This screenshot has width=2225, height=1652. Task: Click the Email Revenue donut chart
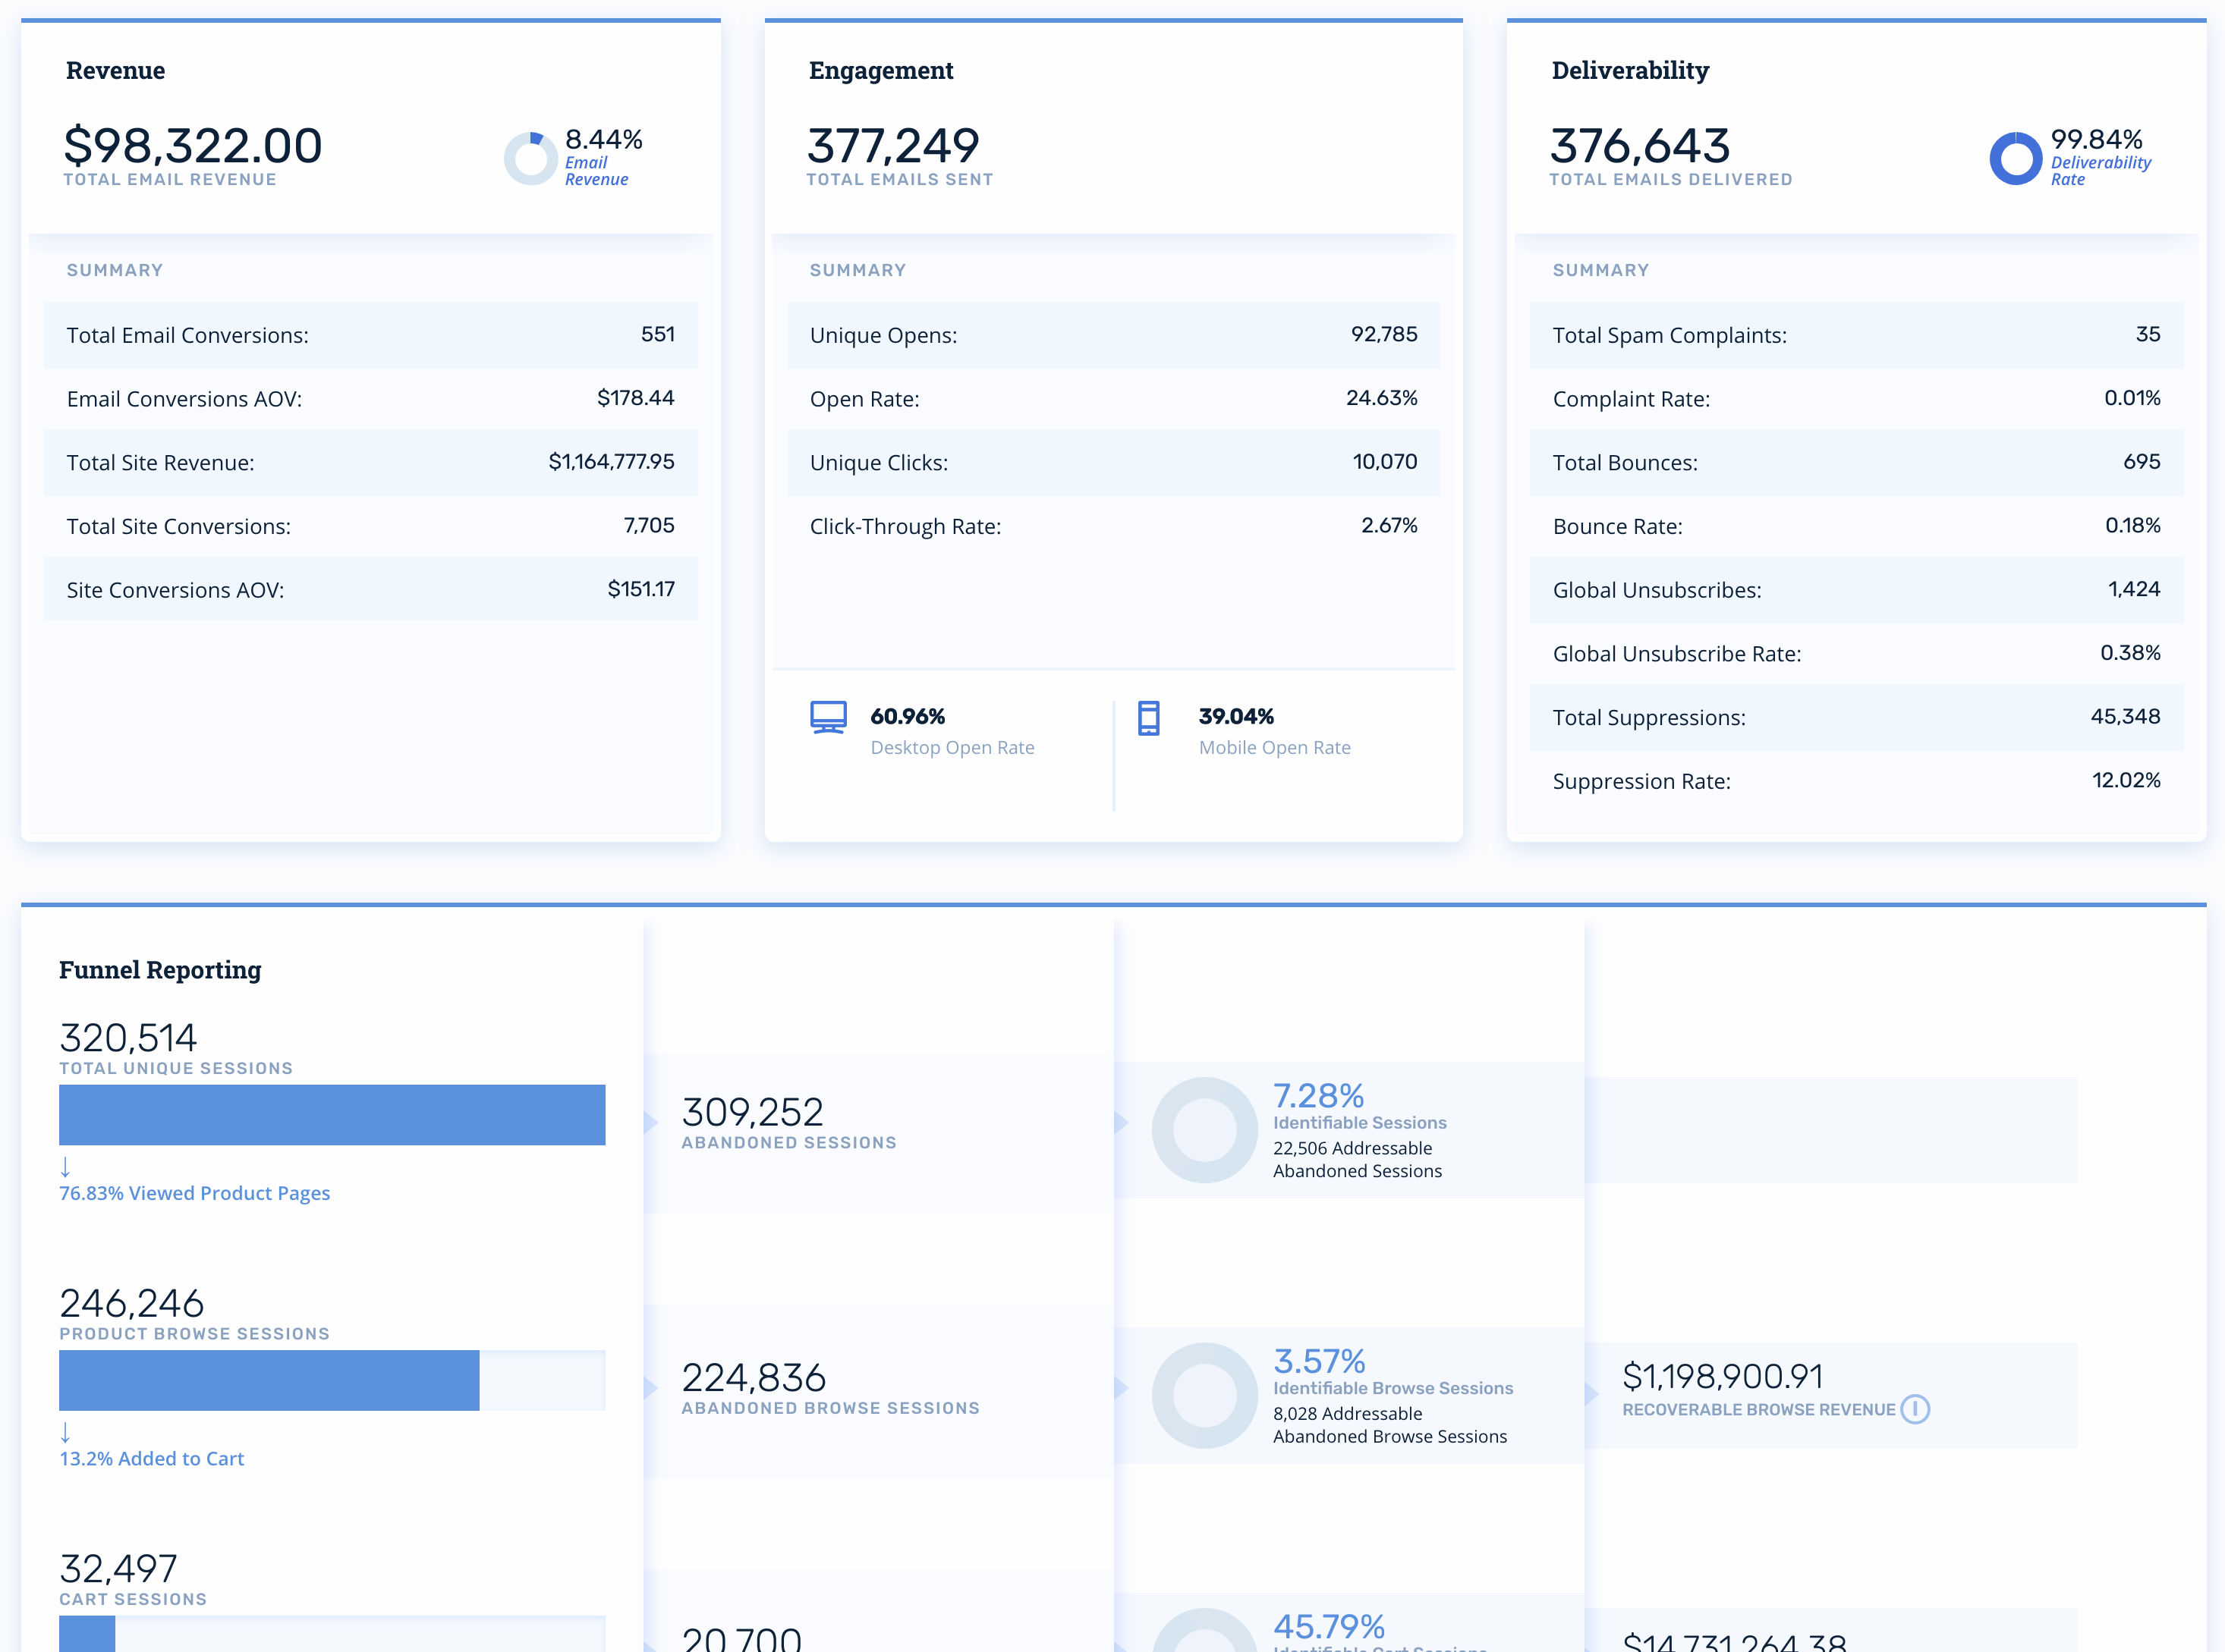pyautogui.click(x=530, y=158)
